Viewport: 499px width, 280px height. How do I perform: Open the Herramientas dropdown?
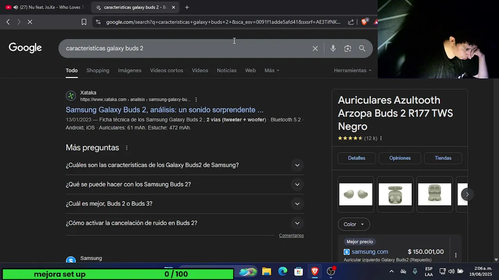pos(352,70)
